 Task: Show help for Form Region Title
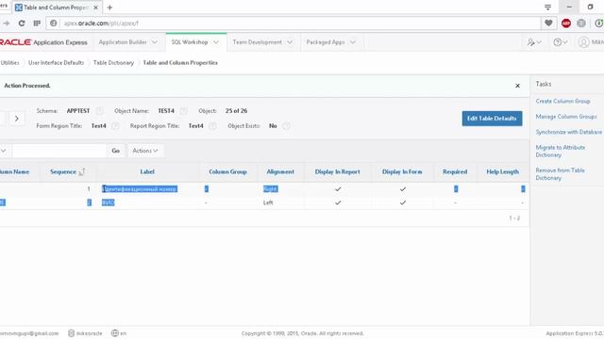115,125
